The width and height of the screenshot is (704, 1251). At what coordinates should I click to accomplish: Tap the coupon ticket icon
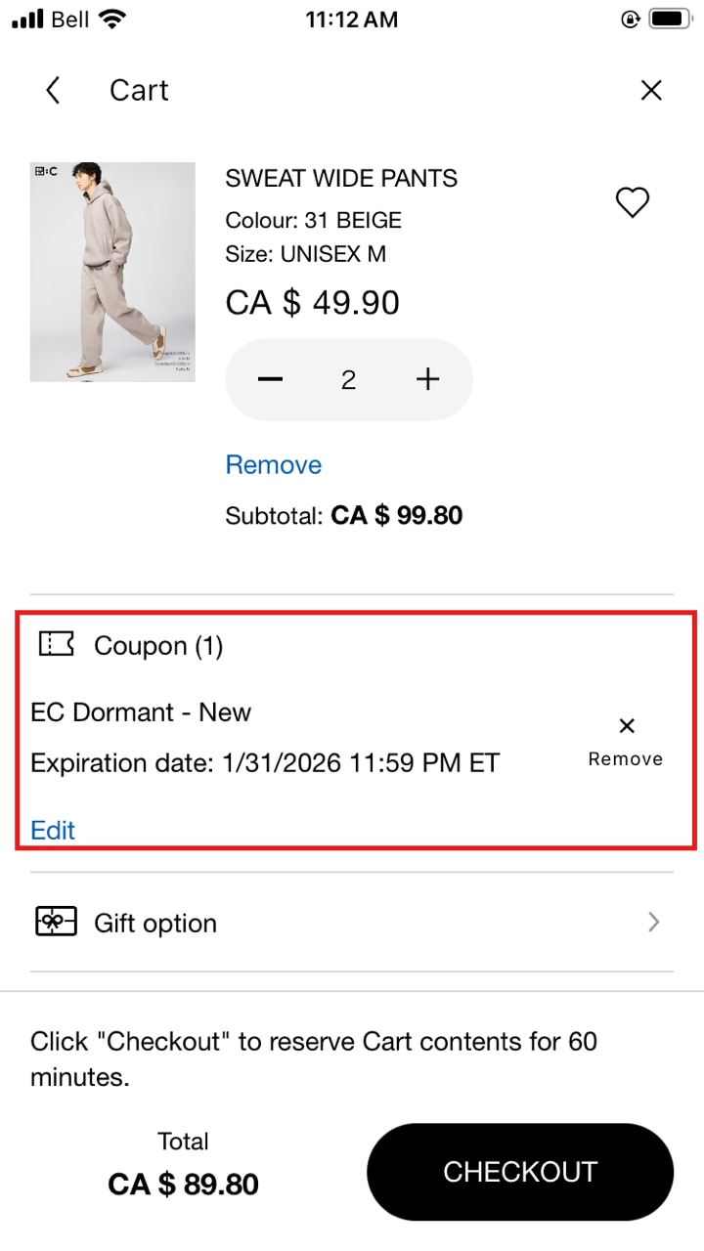[x=57, y=644]
